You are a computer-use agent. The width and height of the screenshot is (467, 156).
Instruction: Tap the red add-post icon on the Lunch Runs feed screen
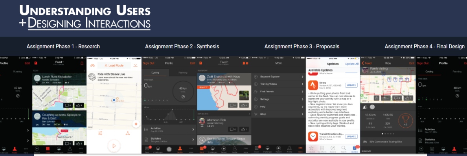(x=36, y=63)
